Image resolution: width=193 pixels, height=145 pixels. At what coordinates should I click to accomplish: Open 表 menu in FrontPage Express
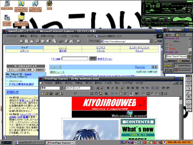point(117,83)
